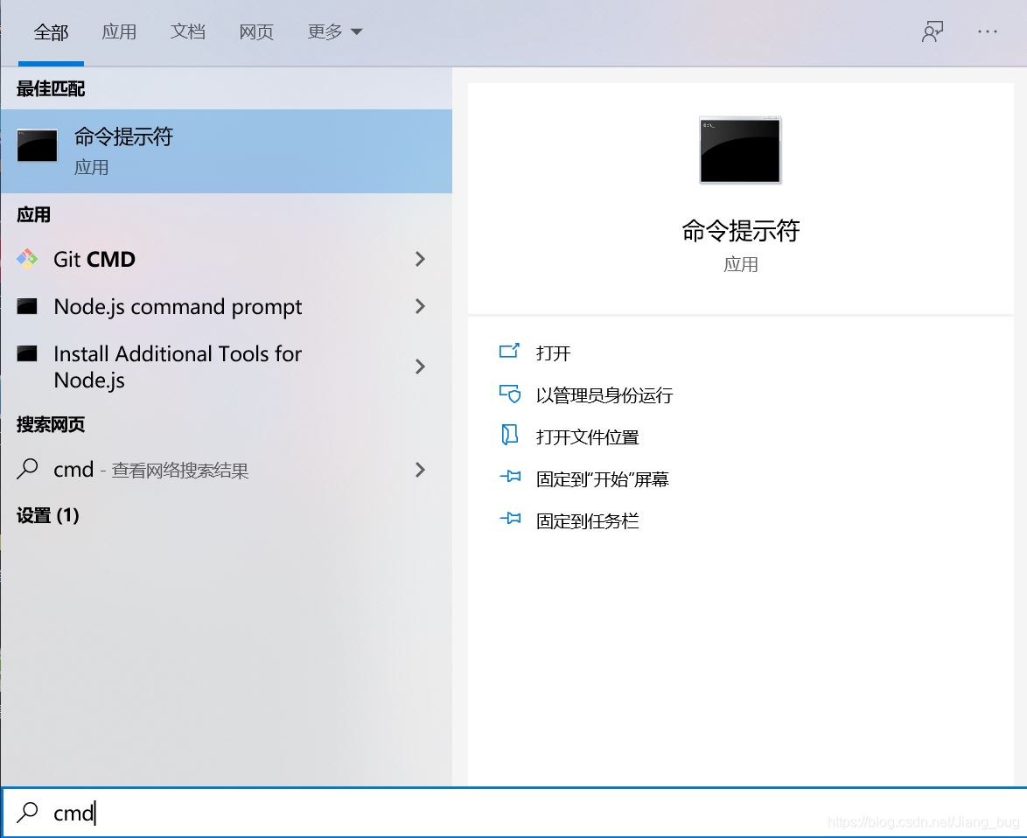Viewport: 1027px width, 838px height.
Task: Click the 打开 launch icon
Action: (x=510, y=353)
